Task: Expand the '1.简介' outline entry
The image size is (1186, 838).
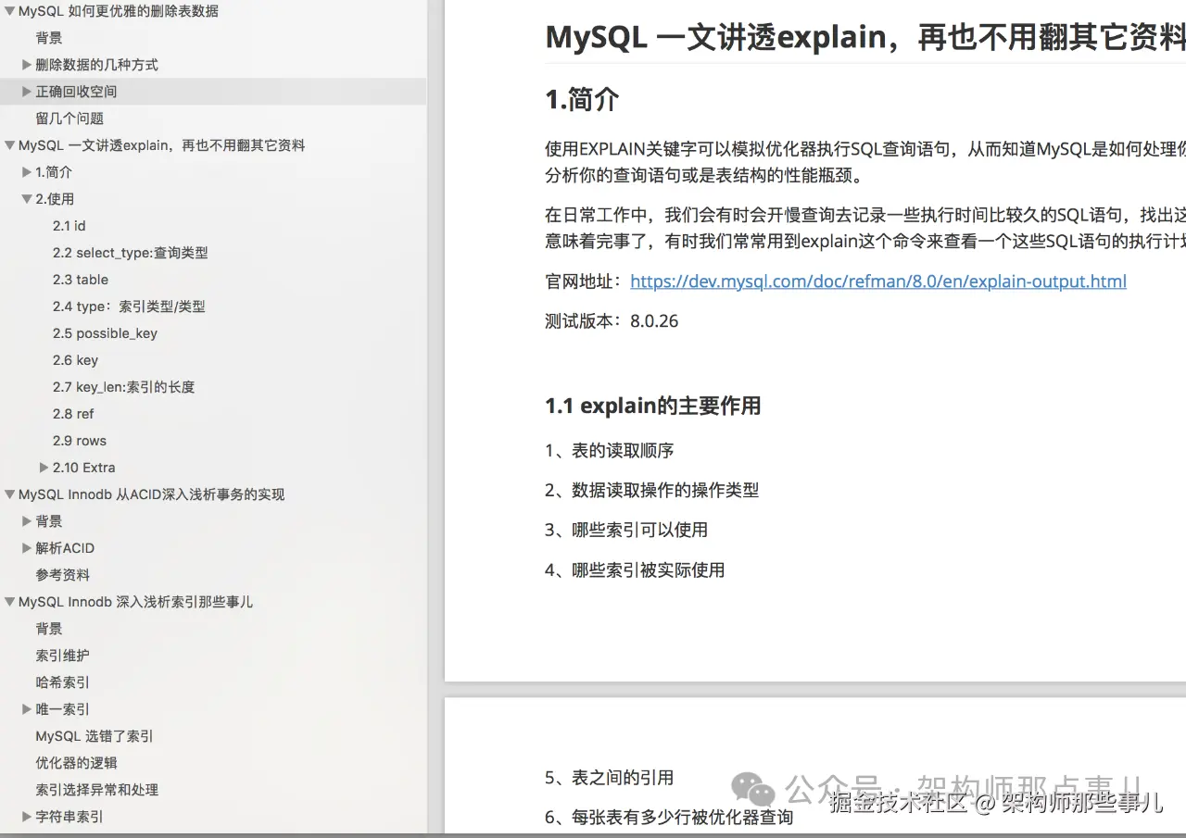Action: (x=27, y=172)
